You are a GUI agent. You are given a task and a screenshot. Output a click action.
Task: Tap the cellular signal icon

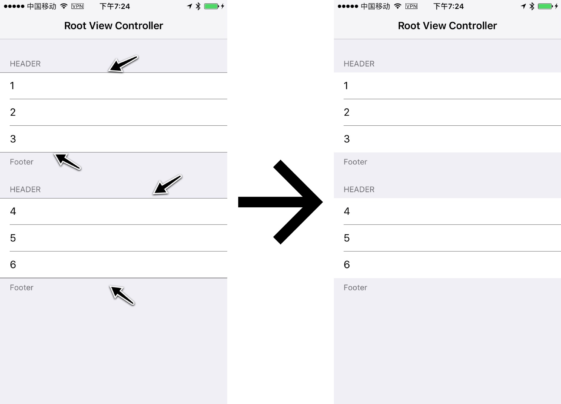[10, 6]
